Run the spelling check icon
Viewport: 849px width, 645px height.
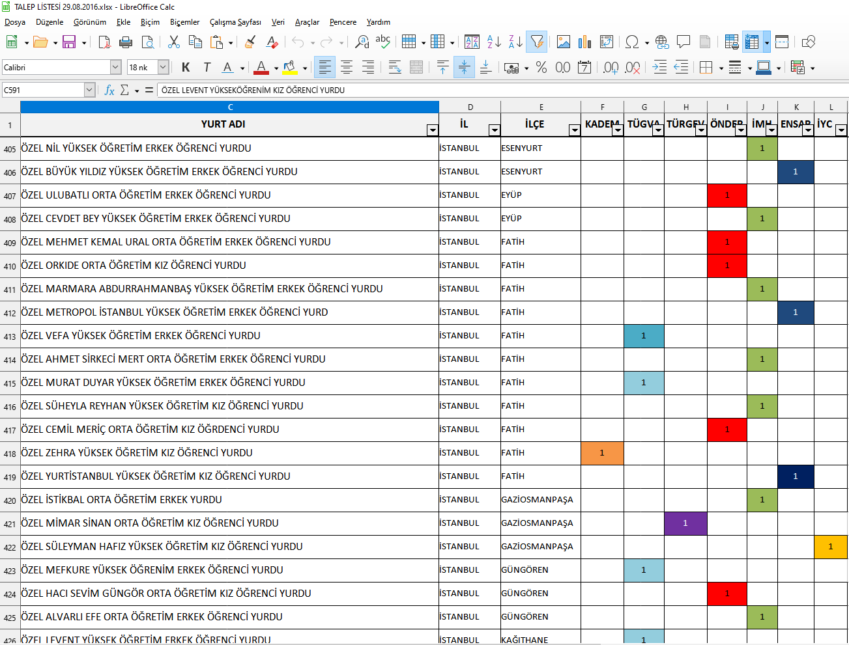click(383, 42)
